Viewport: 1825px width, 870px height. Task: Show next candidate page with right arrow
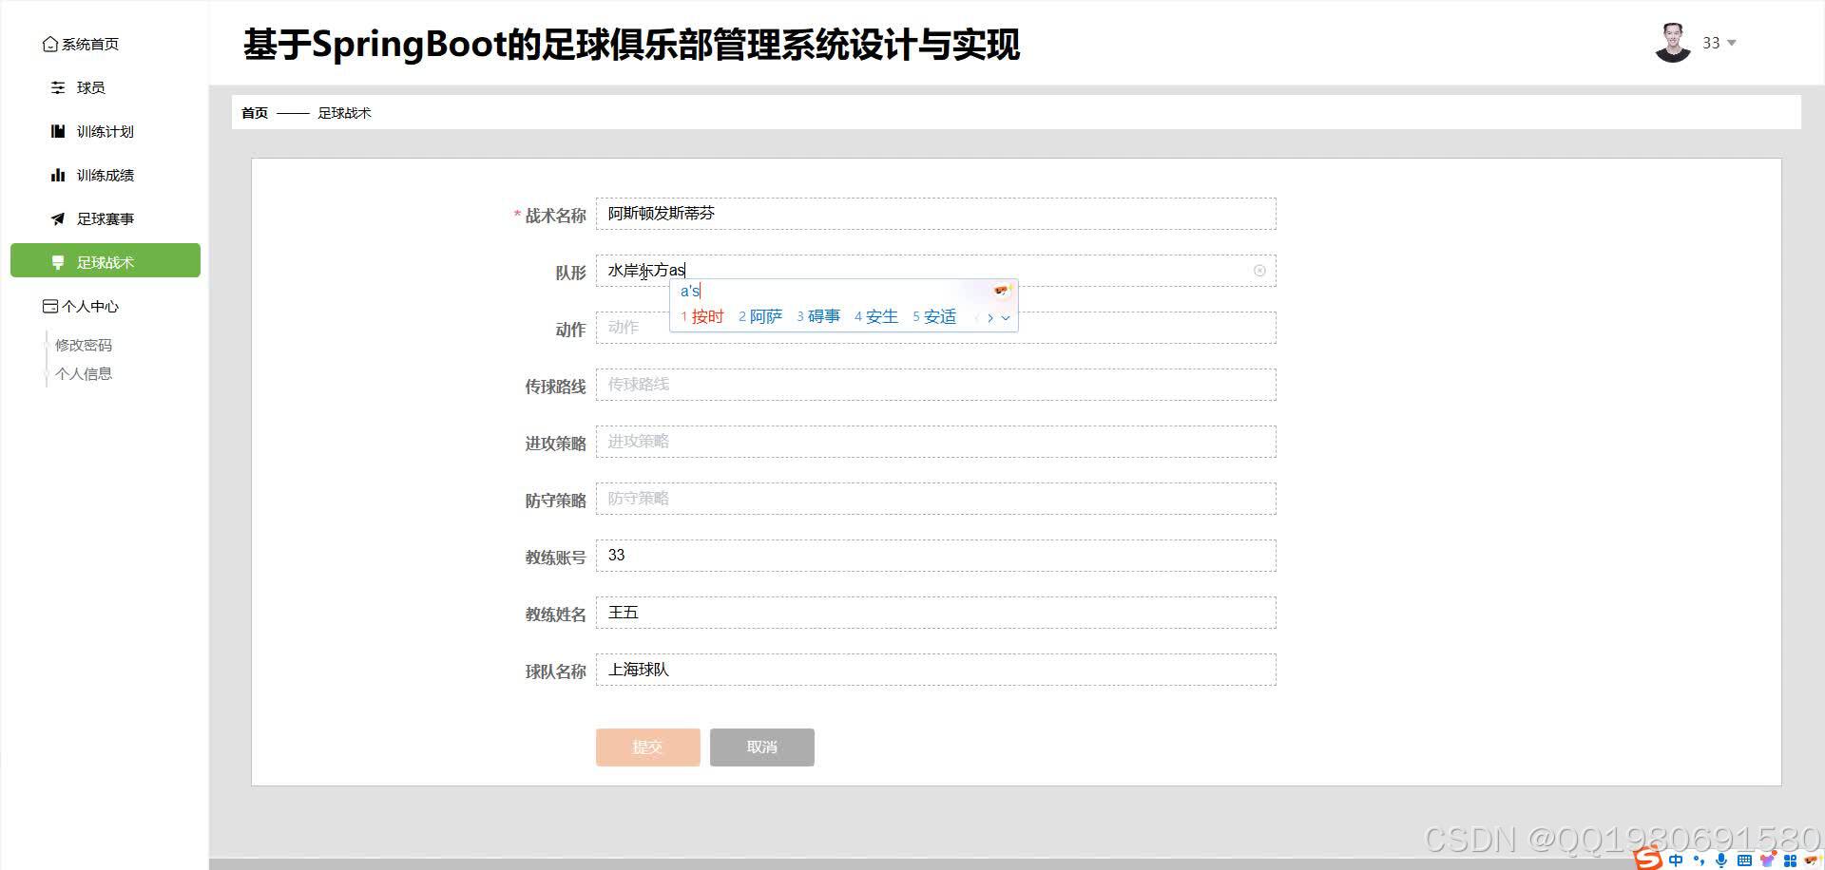coord(989,318)
